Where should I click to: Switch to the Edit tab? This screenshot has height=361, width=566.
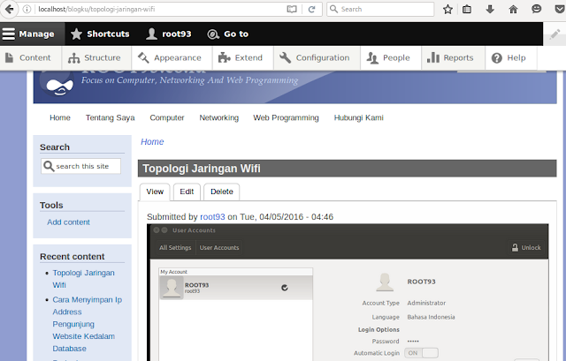point(187,192)
